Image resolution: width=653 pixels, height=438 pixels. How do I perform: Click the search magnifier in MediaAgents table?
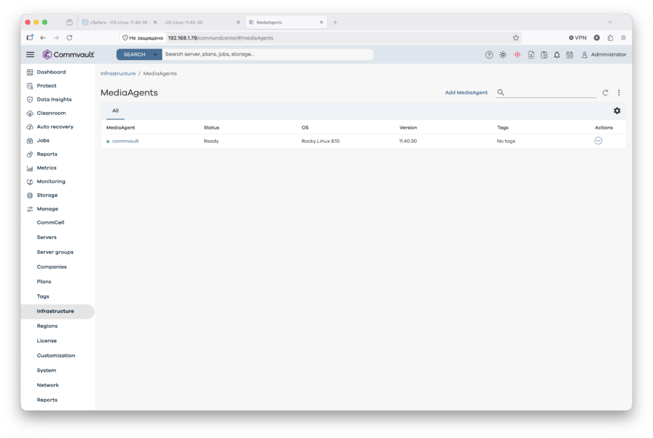[x=501, y=92]
